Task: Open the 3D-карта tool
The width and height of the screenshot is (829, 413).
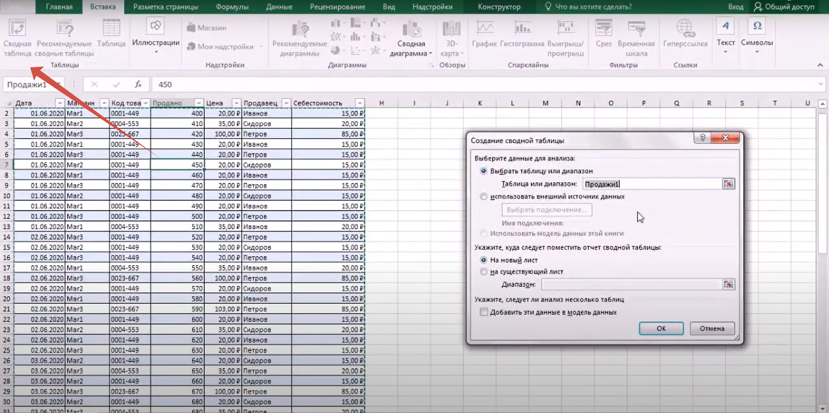Action: click(x=451, y=38)
